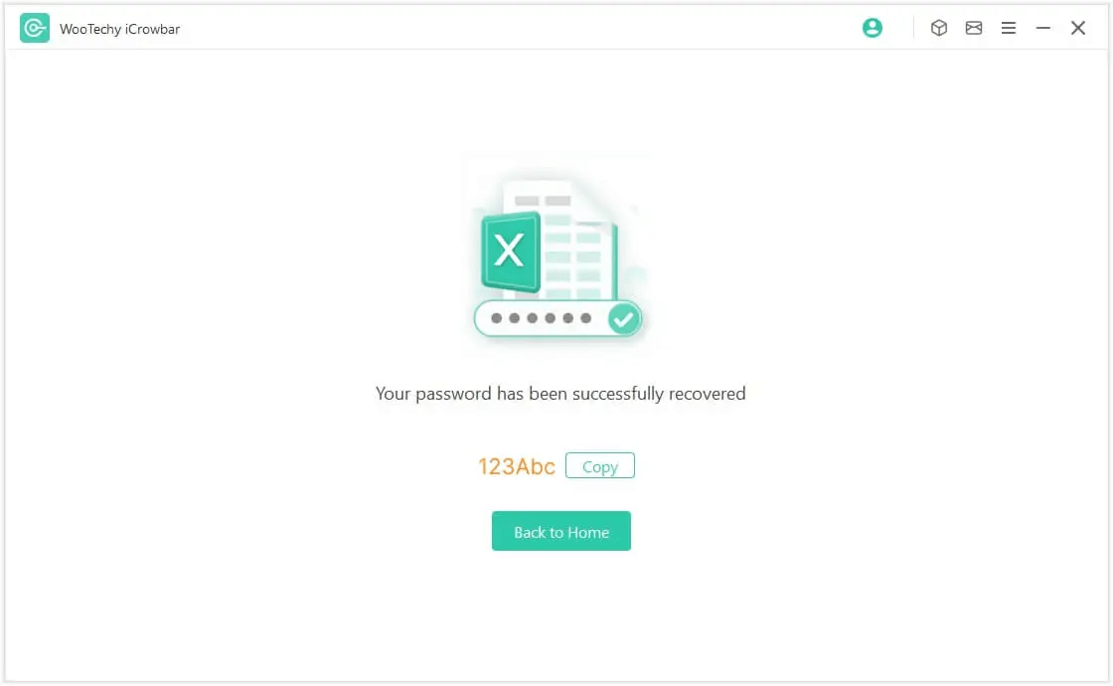Click the empty title bar area
Viewport: 1113px width, 686px height.
pyautogui.click(x=518, y=29)
